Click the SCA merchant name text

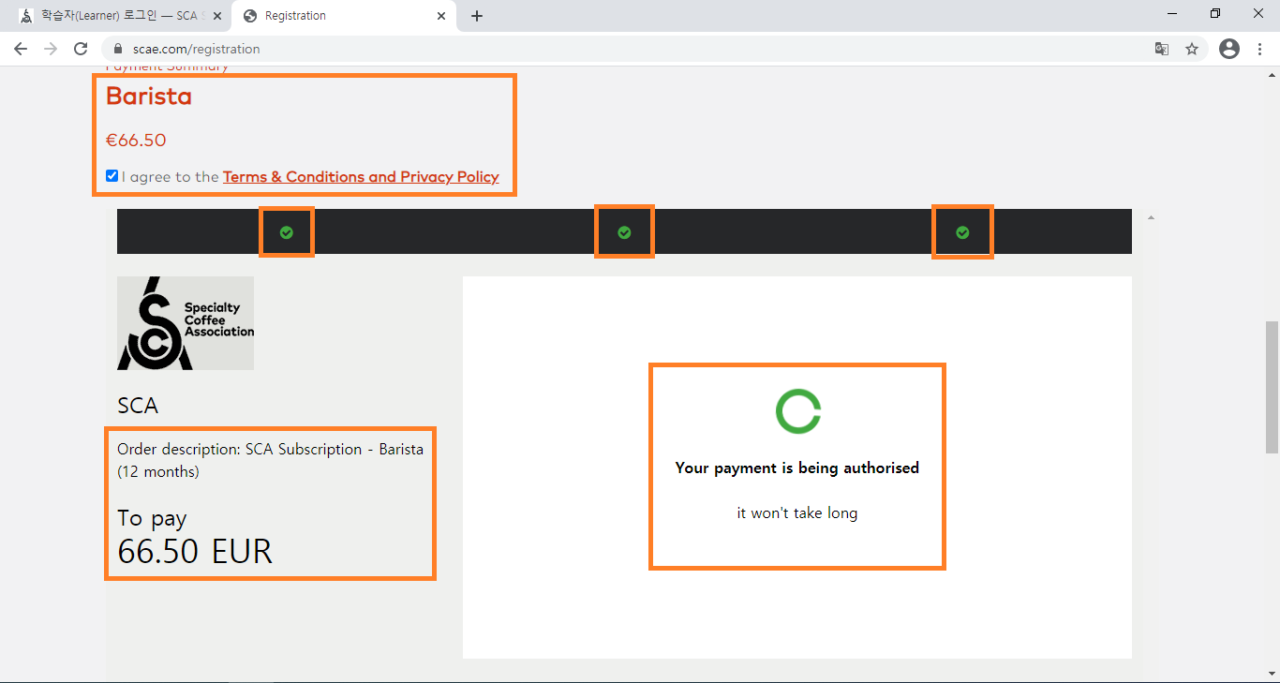[138, 406]
